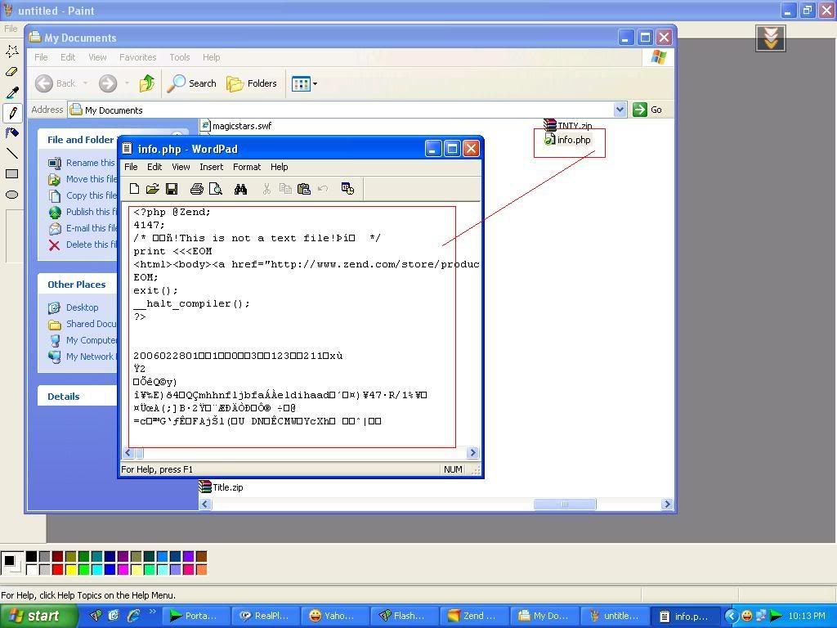
Task: Open the Back history dropdown arrow
Action: (85, 83)
